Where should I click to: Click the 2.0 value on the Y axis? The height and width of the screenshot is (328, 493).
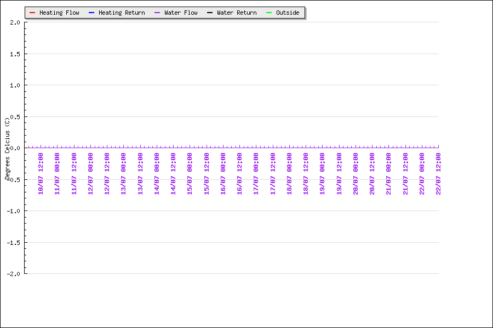15,22
